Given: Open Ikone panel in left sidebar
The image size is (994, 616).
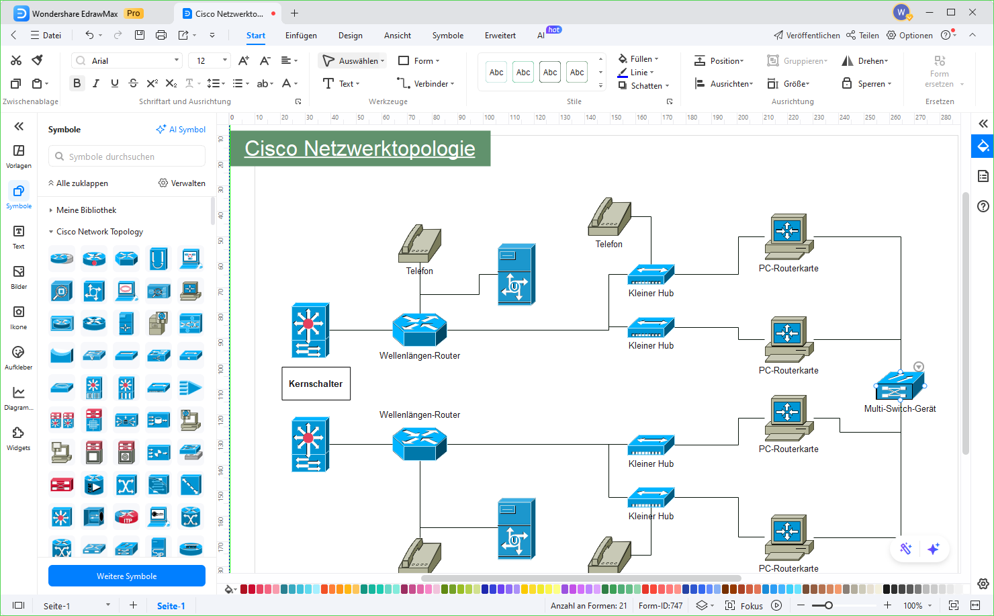Looking at the screenshot, I should (x=19, y=317).
